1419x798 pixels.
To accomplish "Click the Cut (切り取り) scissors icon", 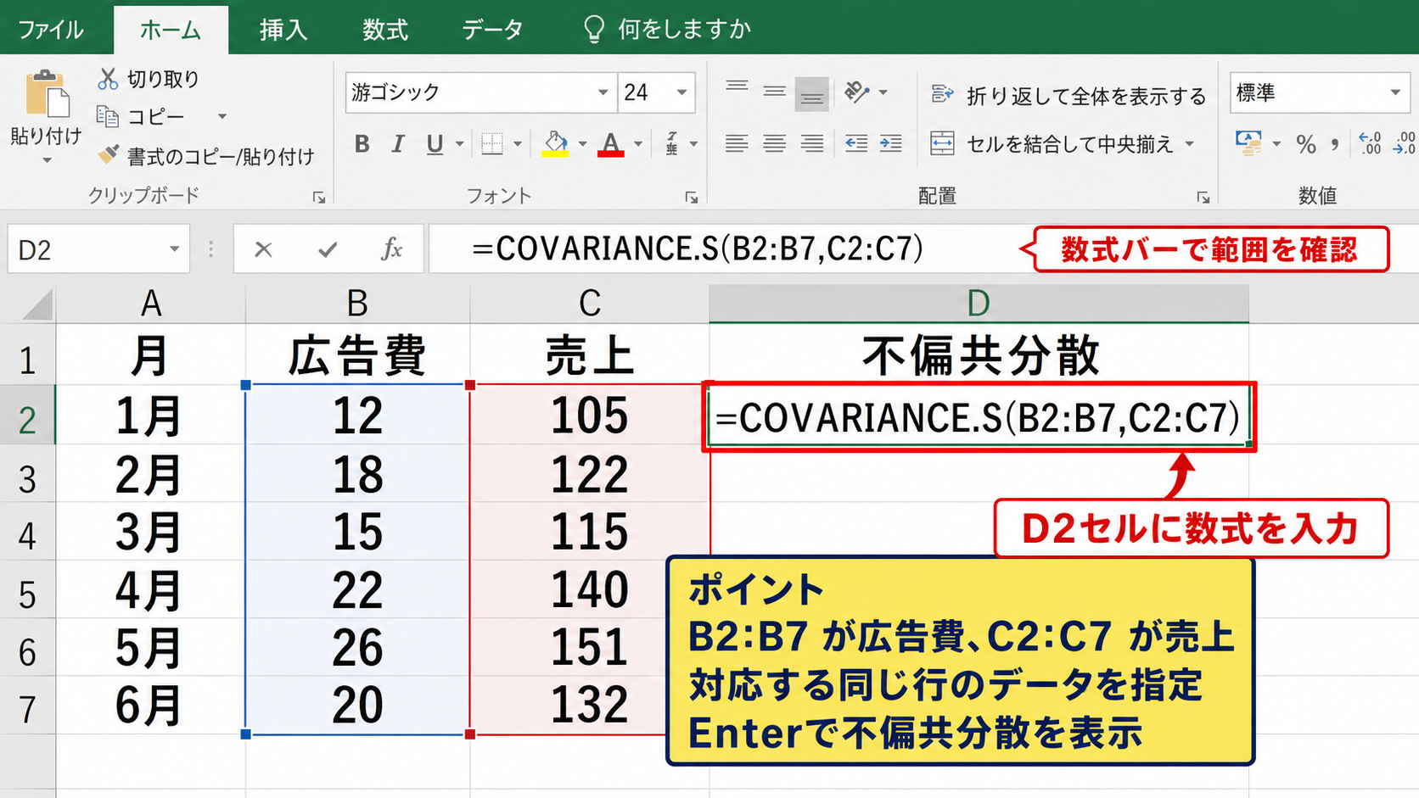I will pyautogui.click(x=108, y=79).
